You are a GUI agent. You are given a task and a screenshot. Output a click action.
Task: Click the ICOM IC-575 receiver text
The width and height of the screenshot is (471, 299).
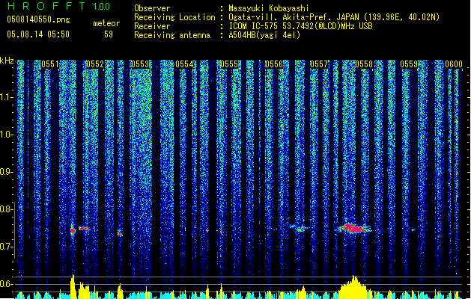click(301, 26)
